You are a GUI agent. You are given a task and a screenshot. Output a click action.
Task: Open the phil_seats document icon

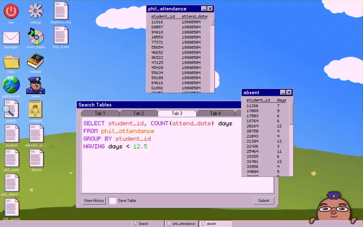click(12, 158)
